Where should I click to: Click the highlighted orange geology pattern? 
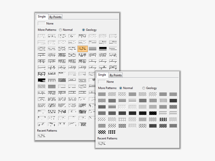[82, 48]
